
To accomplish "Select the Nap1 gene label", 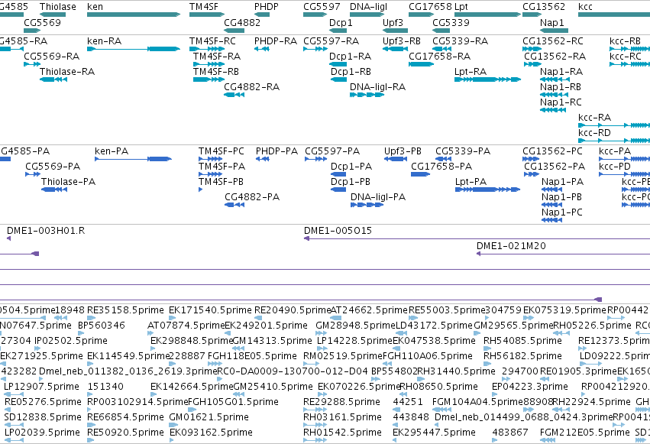I will (551, 22).
